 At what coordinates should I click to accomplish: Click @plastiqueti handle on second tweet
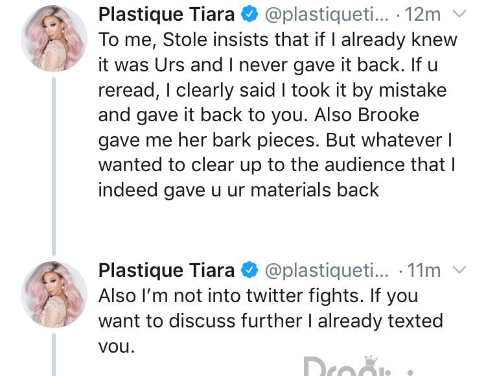point(326,270)
